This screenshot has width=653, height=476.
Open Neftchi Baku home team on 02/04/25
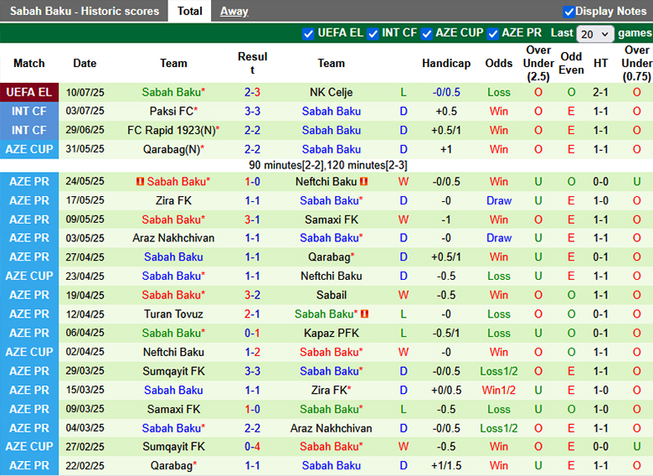tap(173, 352)
